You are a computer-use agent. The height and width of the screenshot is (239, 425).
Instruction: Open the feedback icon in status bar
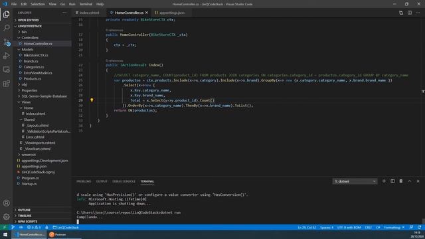coord(411,227)
